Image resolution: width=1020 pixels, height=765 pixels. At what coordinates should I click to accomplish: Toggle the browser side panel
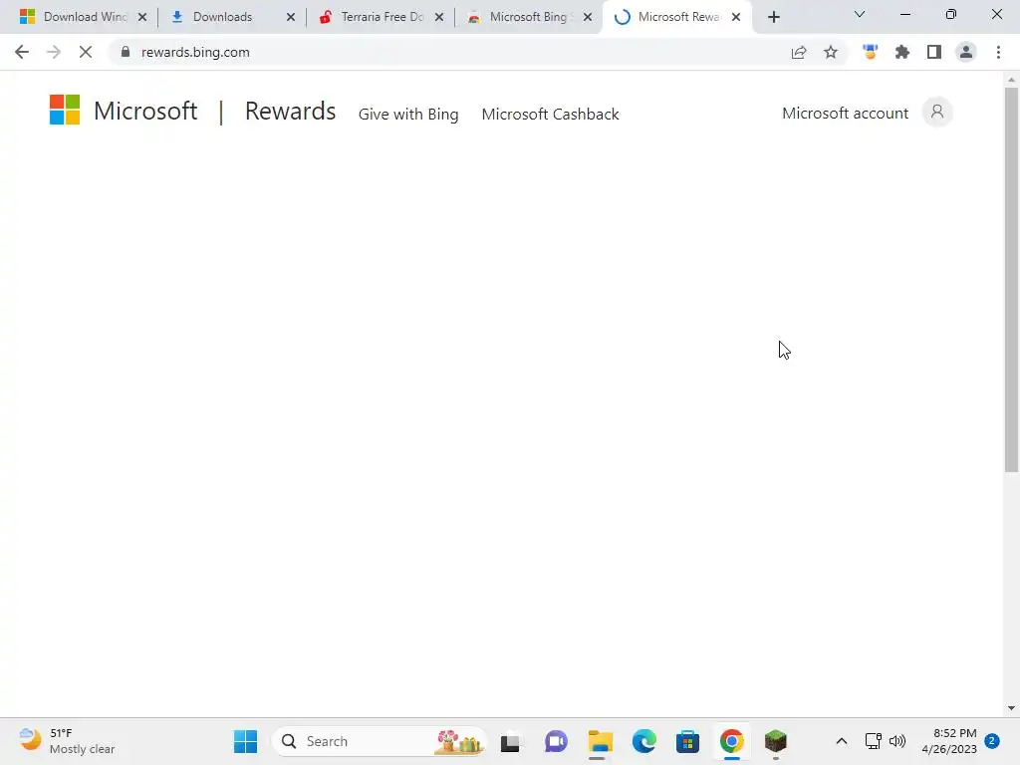pos(934,52)
